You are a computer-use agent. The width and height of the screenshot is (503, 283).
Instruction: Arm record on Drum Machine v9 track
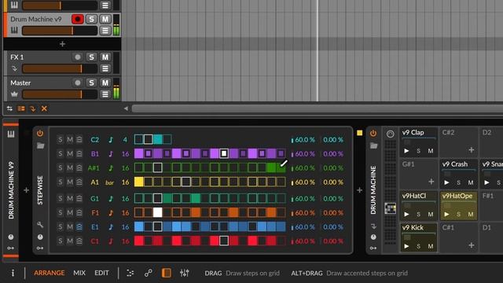(x=78, y=19)
